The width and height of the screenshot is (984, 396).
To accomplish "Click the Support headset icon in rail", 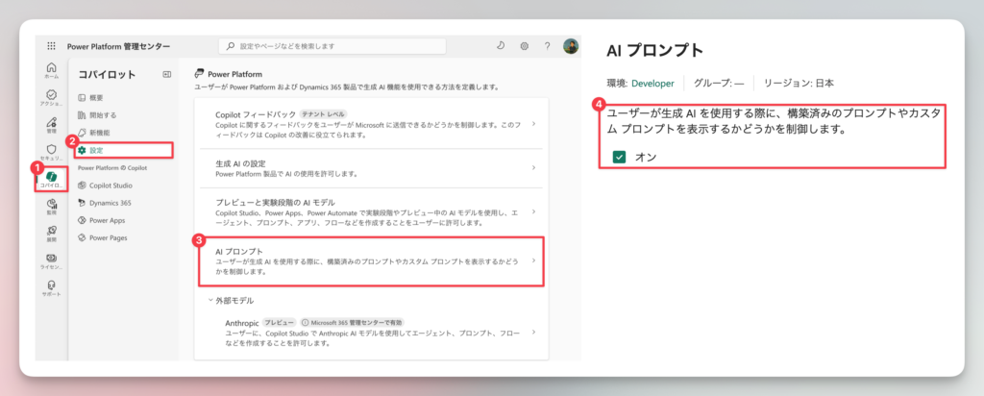I will click(x=51, y=285).
